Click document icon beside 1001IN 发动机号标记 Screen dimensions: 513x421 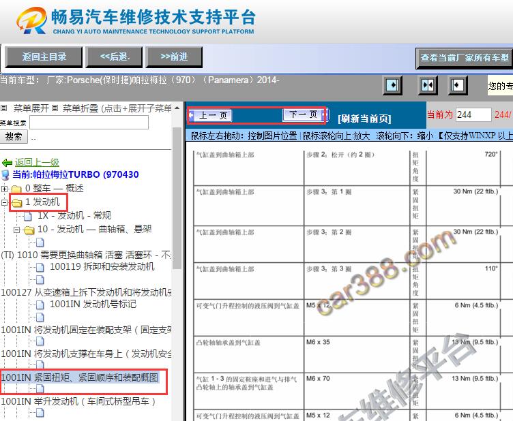pyautogui.click(x=40, y=305)
